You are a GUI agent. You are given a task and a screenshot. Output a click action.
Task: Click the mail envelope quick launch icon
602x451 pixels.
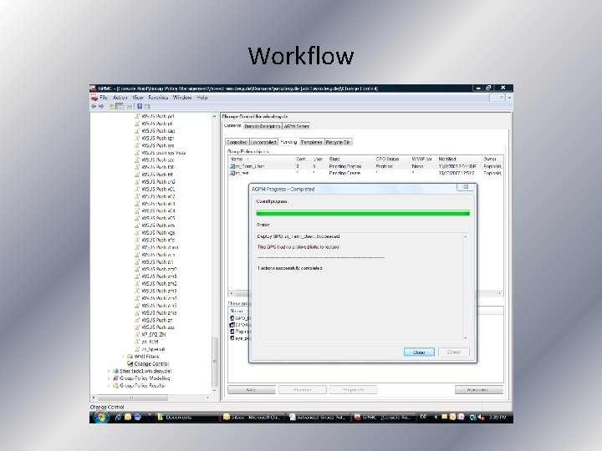(x=128, y=417)
